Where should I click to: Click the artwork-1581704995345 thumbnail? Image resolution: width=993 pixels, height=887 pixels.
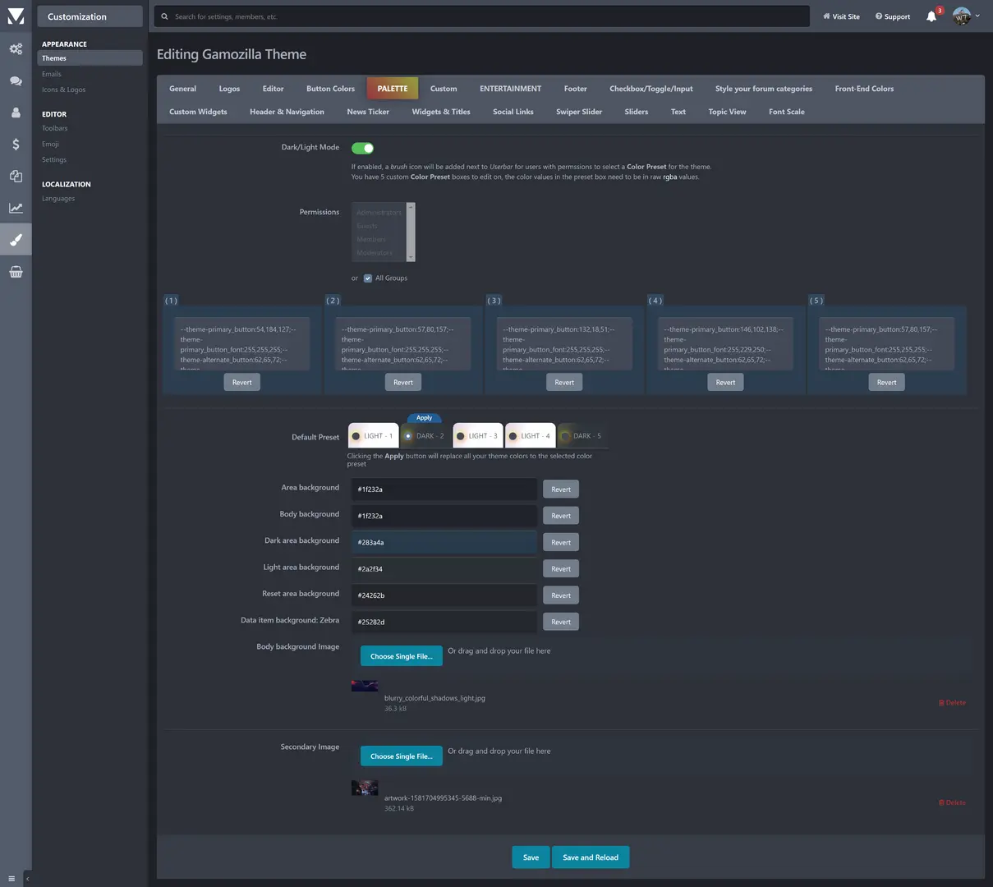point(365,788)
